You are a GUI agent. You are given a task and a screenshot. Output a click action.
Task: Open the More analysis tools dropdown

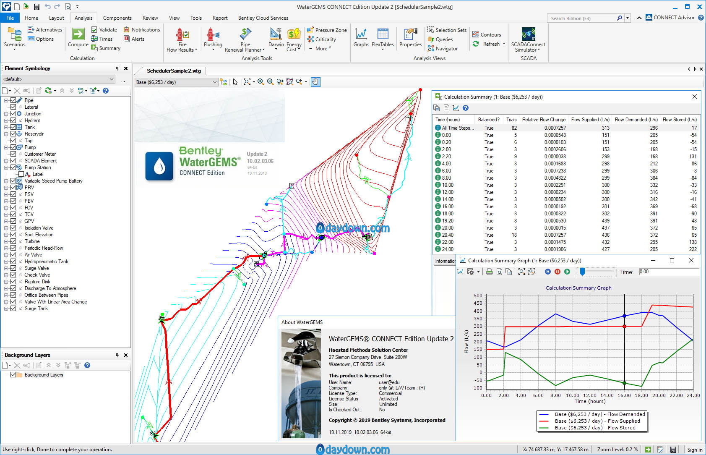320,49
